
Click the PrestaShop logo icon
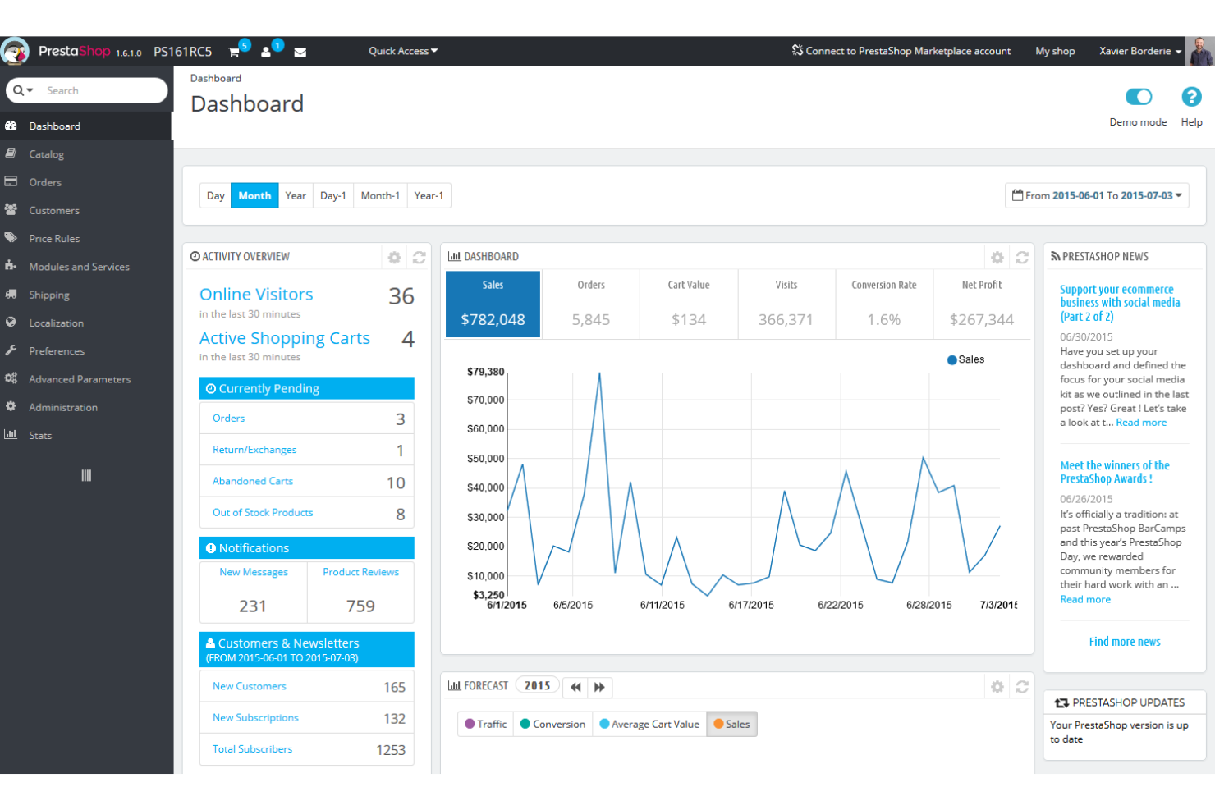tap(14, 50)
